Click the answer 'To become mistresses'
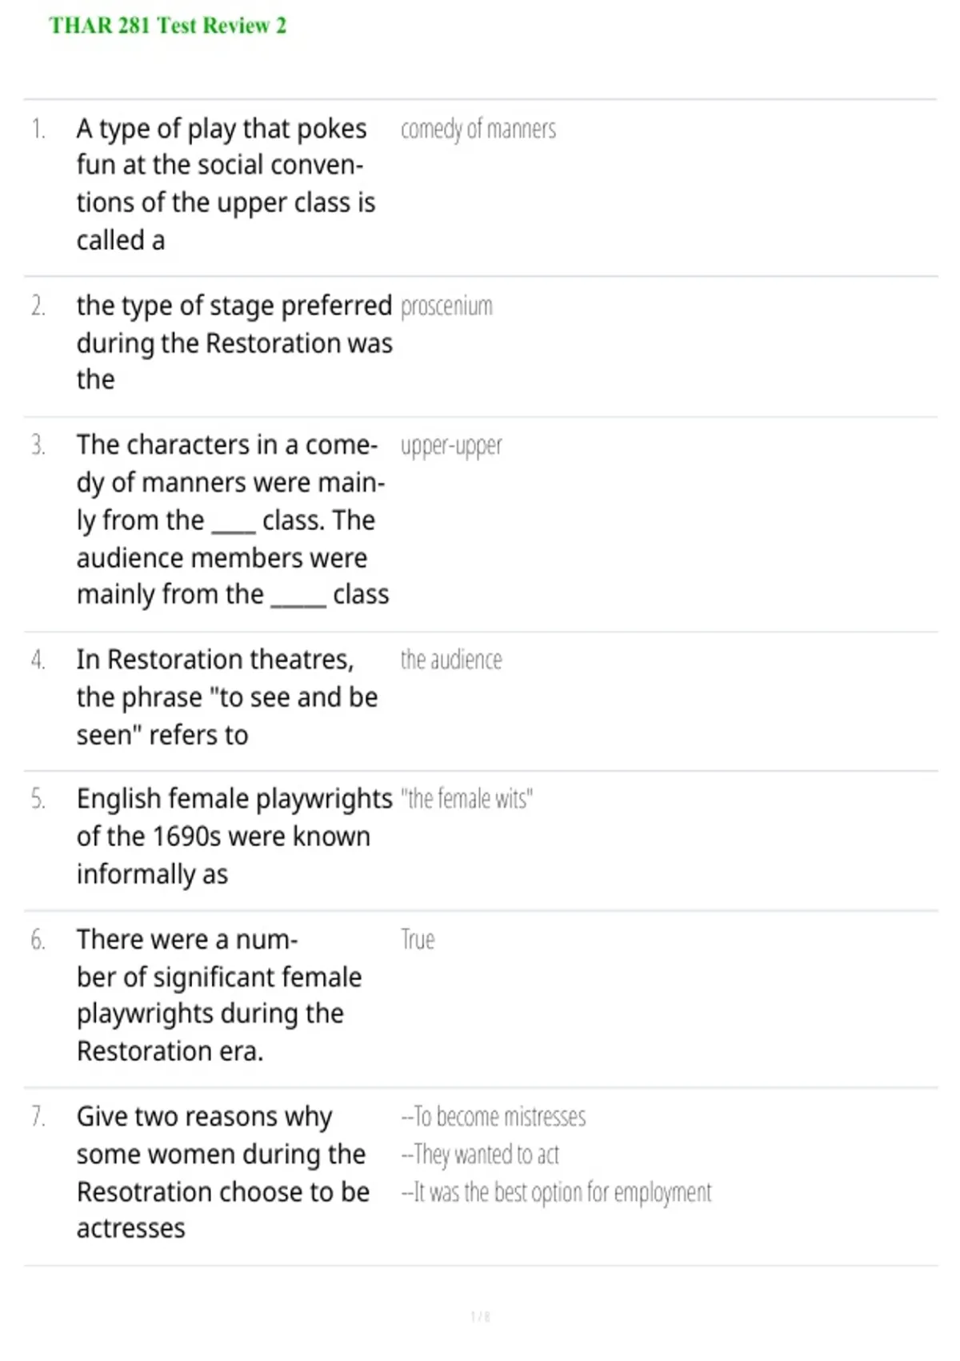960x1361 pixels. pos(494,1117)
